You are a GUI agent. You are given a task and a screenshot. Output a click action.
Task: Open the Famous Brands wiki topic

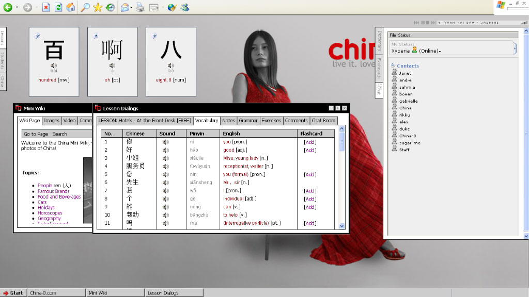[53, 191]
